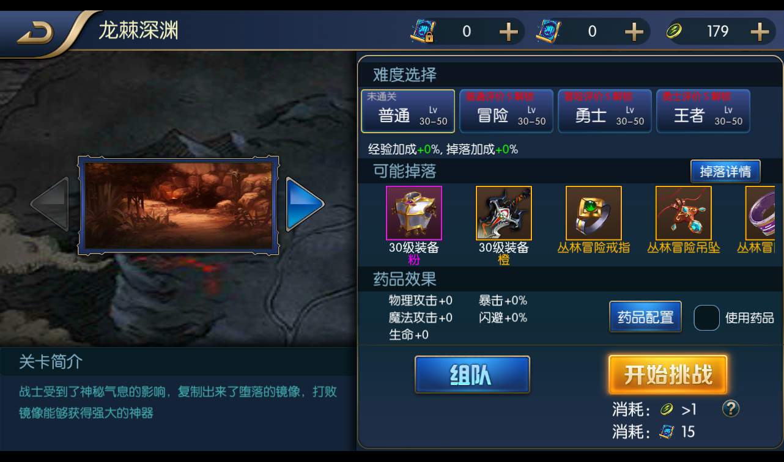Select the 丛林冒险吊坠 pendant drop icon
784x462 pixels.
[x=684, y=213]
